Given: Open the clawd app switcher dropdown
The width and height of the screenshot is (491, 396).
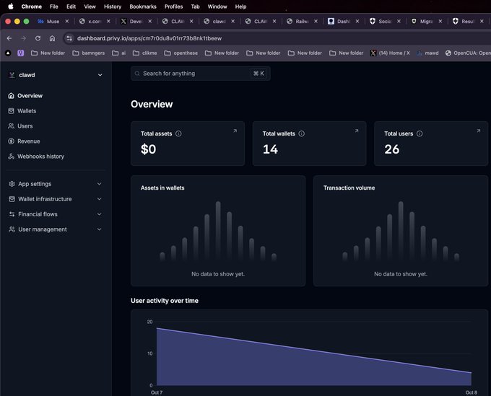Looking at the screenshot, I should click(x=56, y=75).
